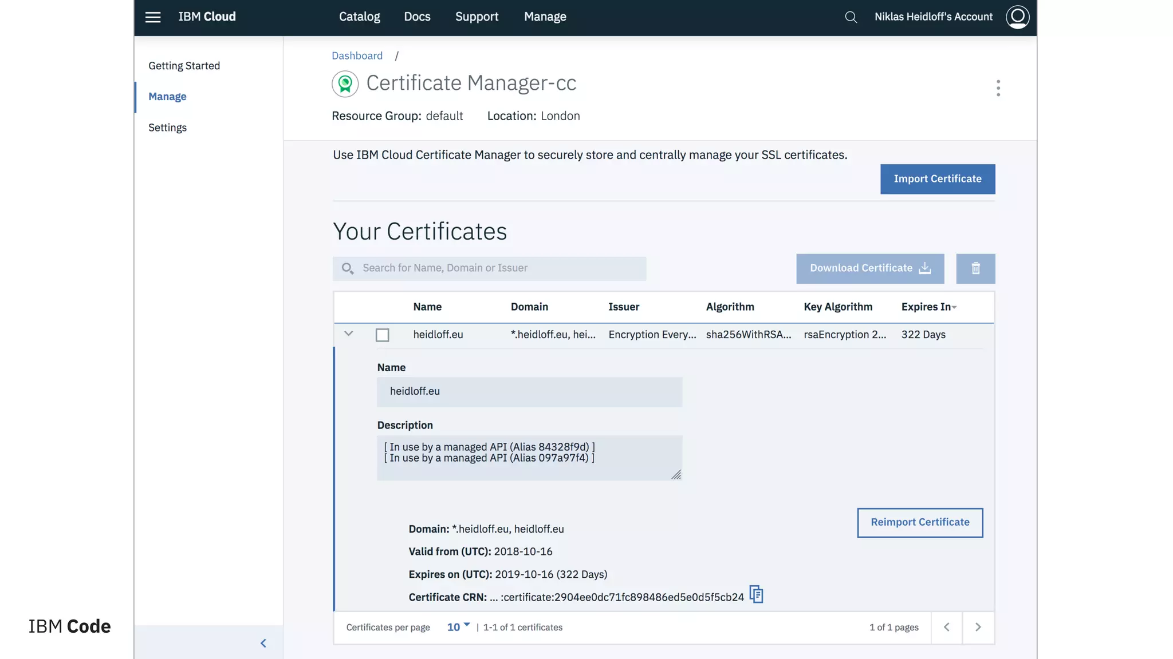Open the user profile avatar icon
1173x659 pixels.
pos(1017,17)
